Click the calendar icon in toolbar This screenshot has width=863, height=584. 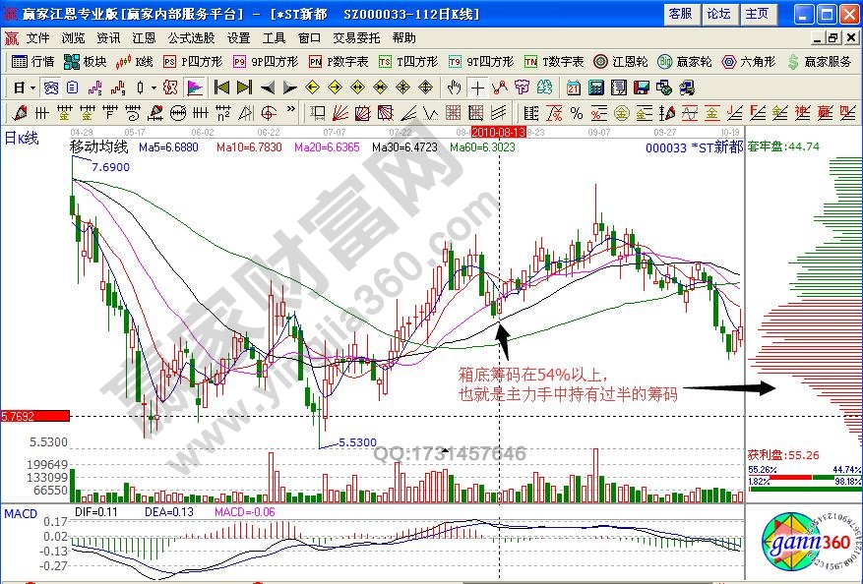[573, 87]
